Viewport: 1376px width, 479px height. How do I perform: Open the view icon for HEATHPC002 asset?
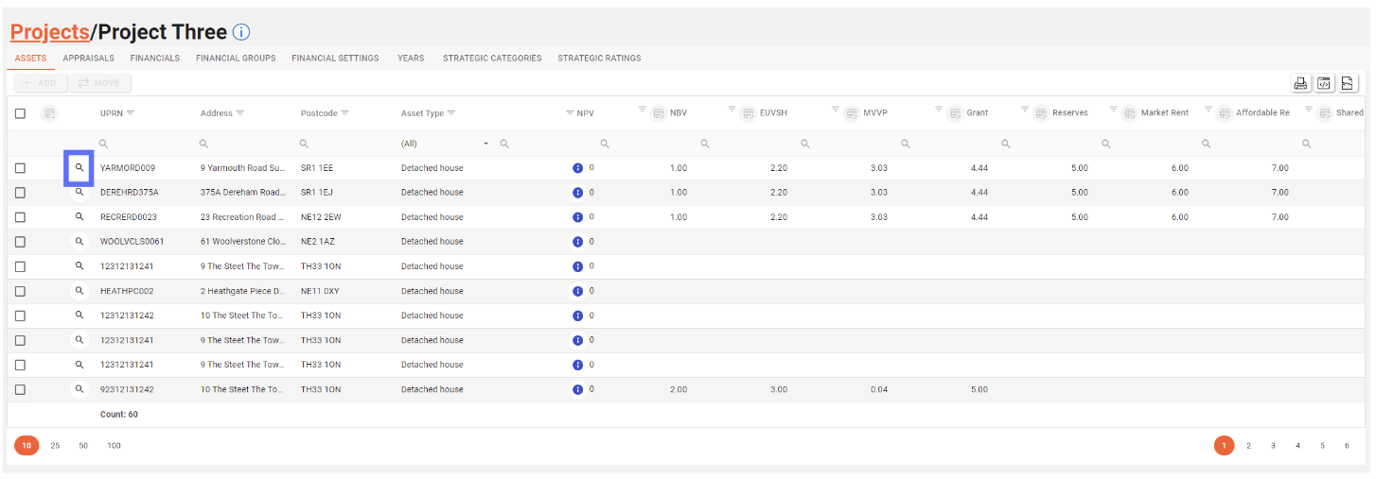coord(79,291)
